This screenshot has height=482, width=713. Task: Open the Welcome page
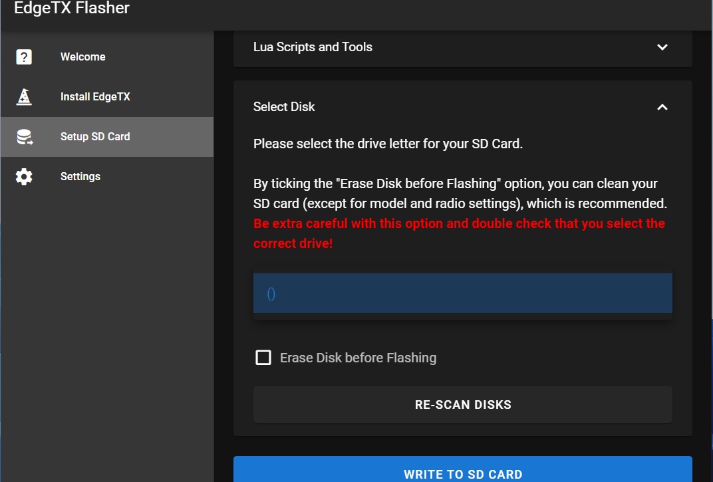[x=107, y=57]
